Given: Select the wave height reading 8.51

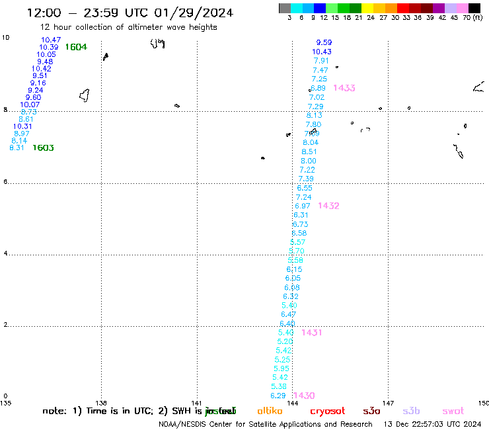Looking at the screenshot, I should [309, 151].
